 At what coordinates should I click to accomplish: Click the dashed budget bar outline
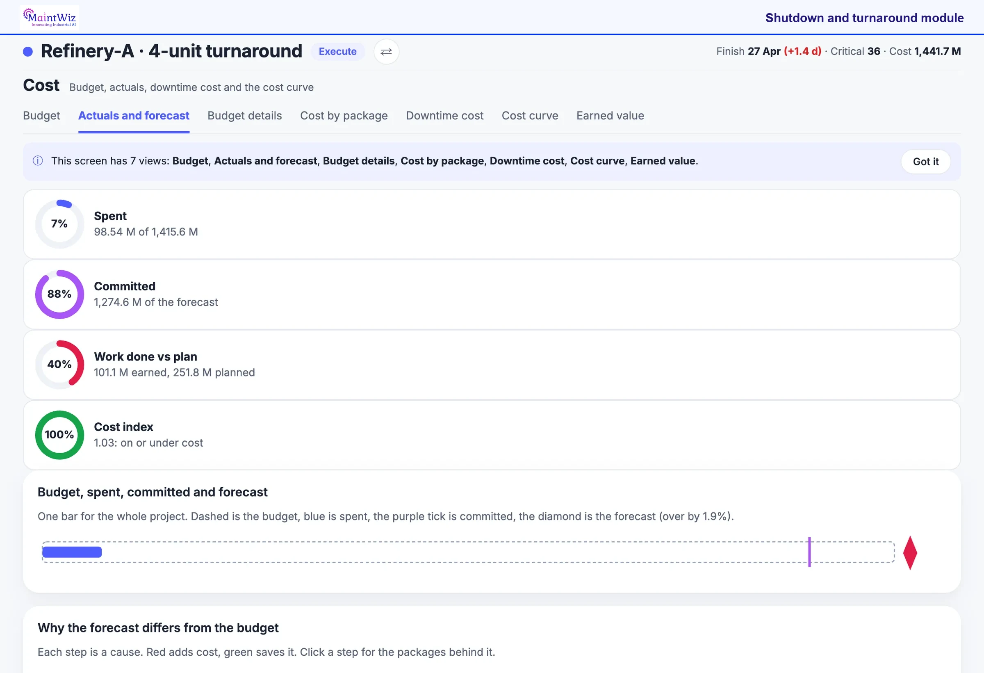pos(468,552)
